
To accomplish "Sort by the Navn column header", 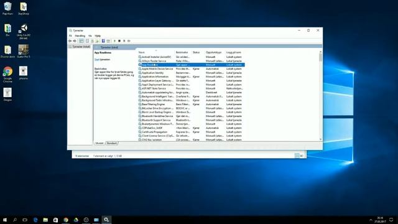I will [x=156, y=52].
